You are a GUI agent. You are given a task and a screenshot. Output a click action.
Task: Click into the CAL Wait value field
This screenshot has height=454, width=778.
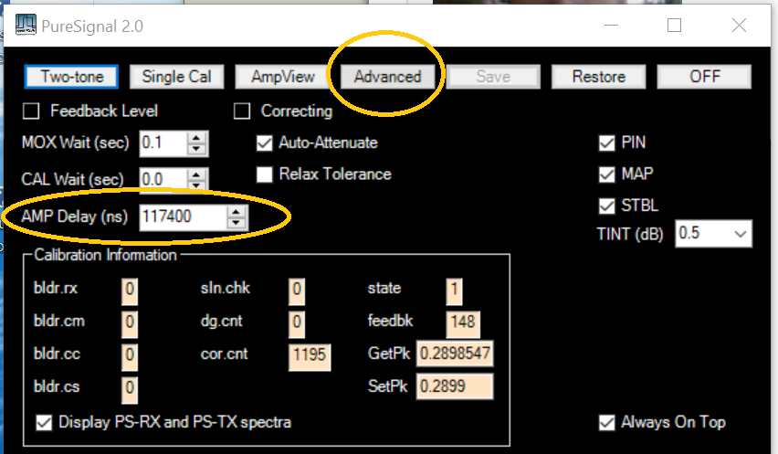pyautogui.click(x=163, y=179)
